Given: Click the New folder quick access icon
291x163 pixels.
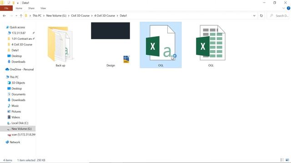Looking at the screenshot, I should coord(13,3).
